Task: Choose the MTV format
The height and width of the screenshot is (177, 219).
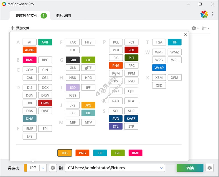Action: 88,122
